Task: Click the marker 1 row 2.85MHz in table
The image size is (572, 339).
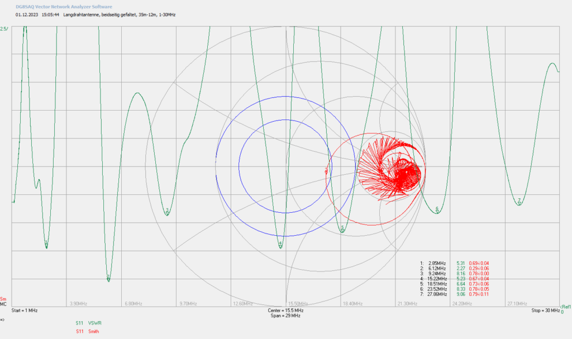Action: 455,263
